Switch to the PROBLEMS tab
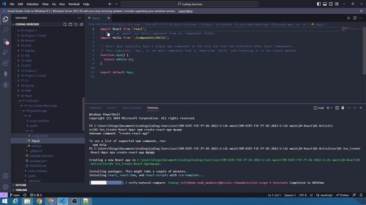Viewport: 366px width, 205px height. (x=96, y=108)
